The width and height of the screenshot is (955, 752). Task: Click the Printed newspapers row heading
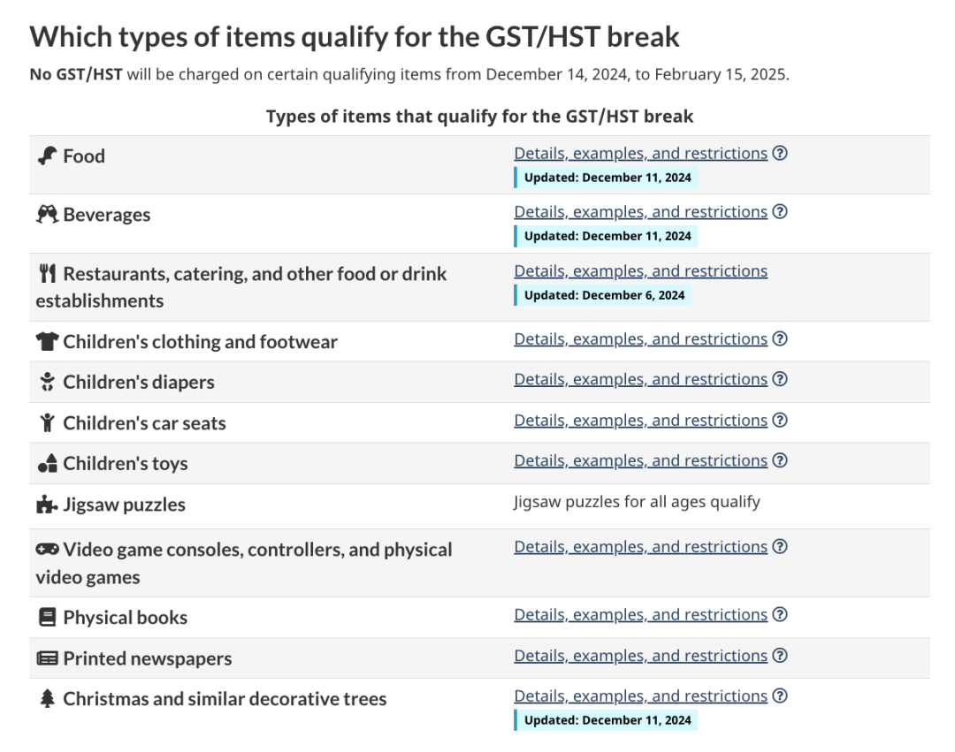(x=147, y=658)
